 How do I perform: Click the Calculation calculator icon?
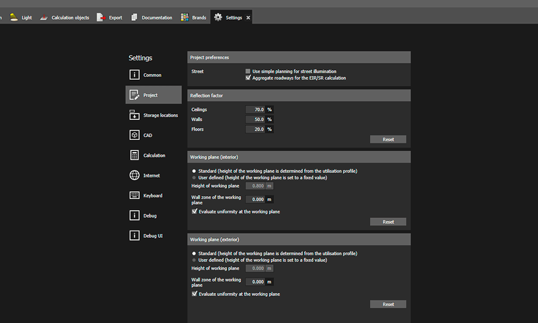134,156
